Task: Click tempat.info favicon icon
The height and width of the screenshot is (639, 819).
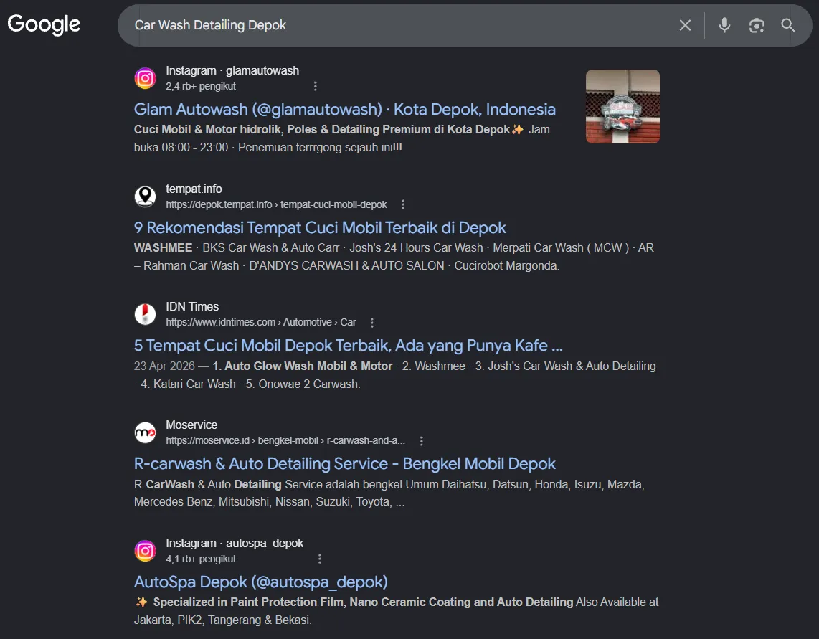Action: [145, 197]
